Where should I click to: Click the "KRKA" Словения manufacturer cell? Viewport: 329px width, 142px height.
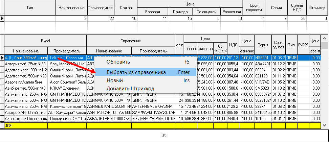point(67,88)
